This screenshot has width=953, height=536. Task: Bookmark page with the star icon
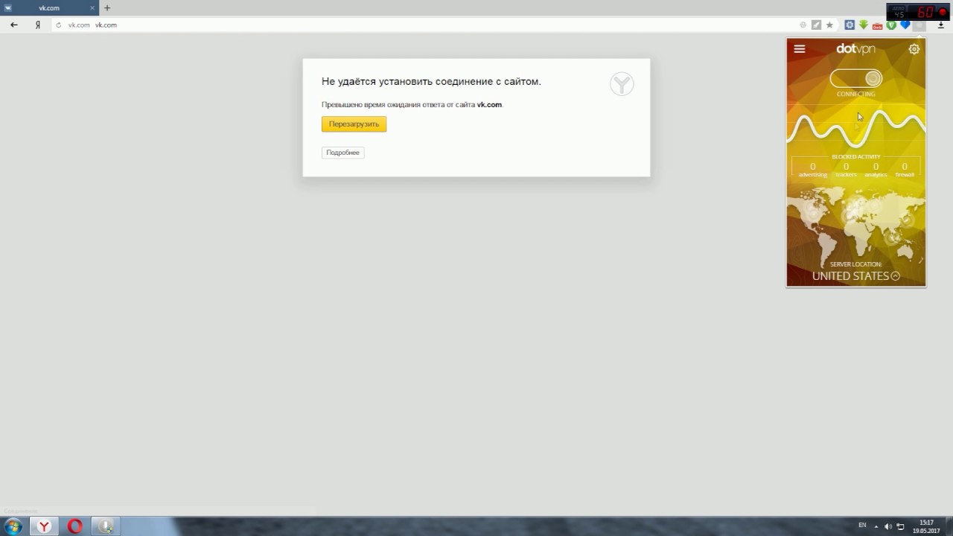(x=829, y=25)
